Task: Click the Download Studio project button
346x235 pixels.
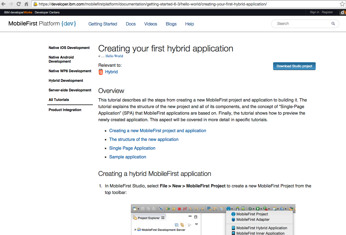Action: (294, 66)
